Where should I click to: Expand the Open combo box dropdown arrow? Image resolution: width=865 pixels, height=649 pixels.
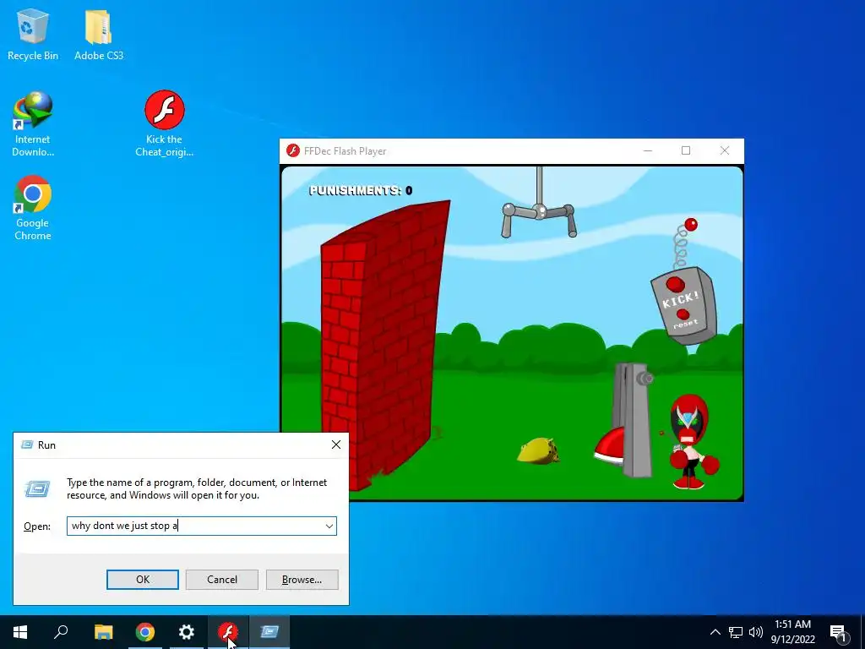coord(329,526)
